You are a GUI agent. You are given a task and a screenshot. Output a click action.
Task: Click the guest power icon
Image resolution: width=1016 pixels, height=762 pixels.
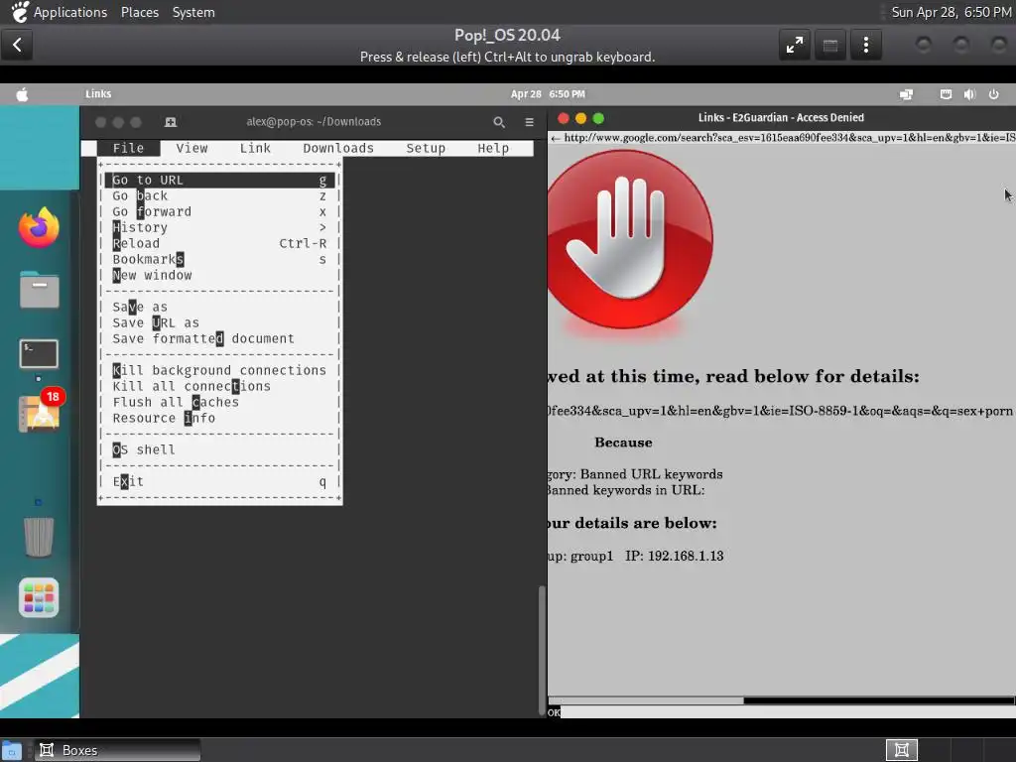coord(993,94)
